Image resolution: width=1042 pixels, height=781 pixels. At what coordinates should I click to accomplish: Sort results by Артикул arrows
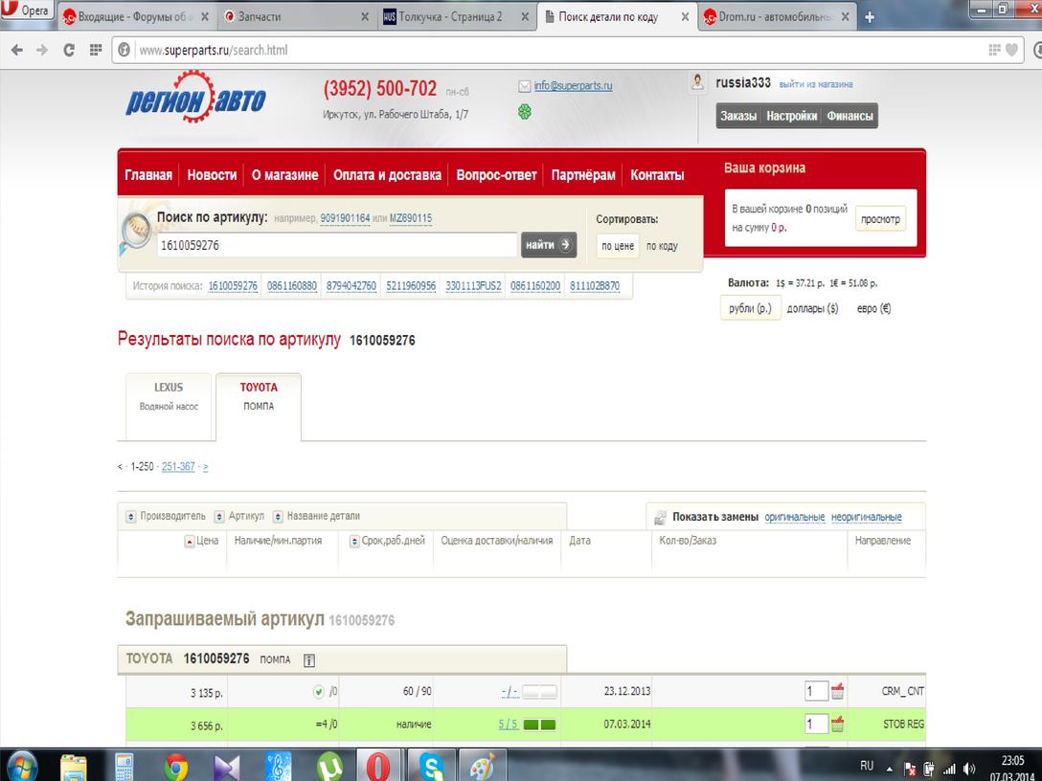coord(219,516)
